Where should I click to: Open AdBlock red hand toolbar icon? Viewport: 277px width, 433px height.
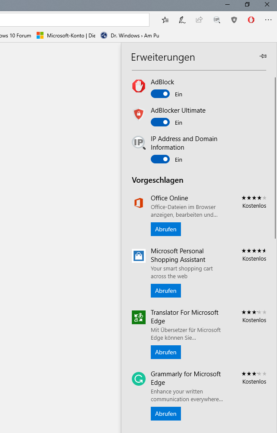click(x=251, y=20)
